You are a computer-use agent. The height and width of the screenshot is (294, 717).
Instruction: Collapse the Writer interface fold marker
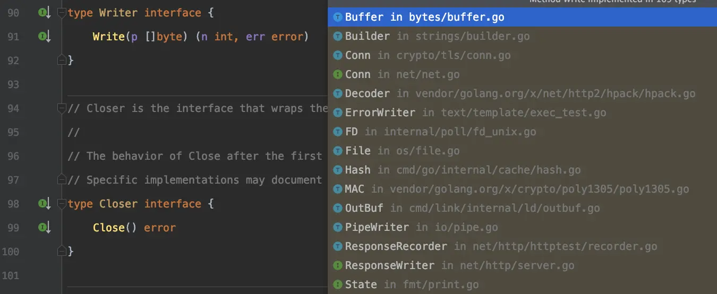(62, 13)
